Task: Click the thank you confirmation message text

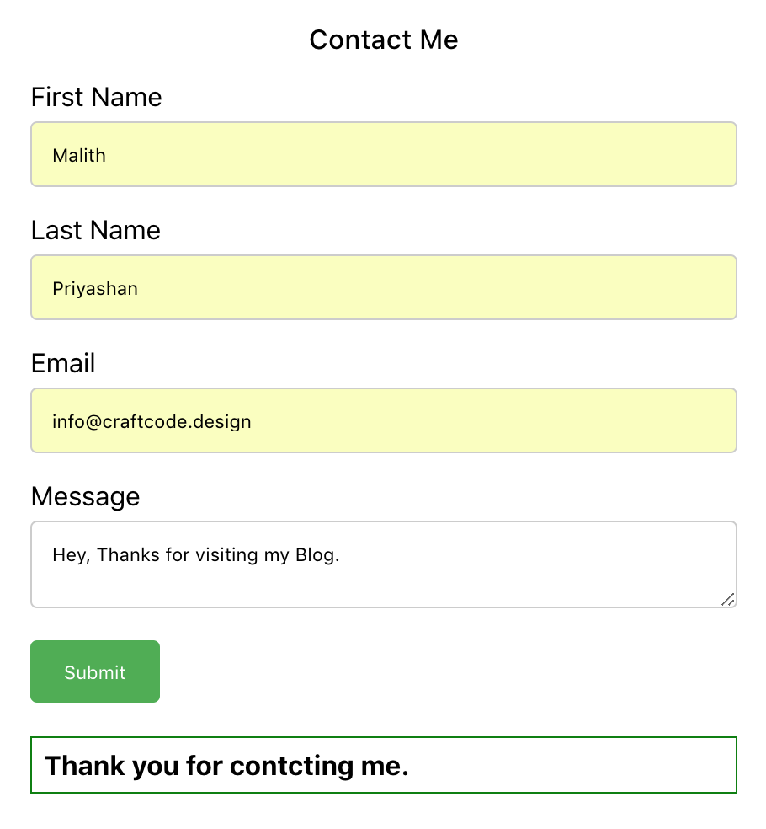Action: [226, 766]
